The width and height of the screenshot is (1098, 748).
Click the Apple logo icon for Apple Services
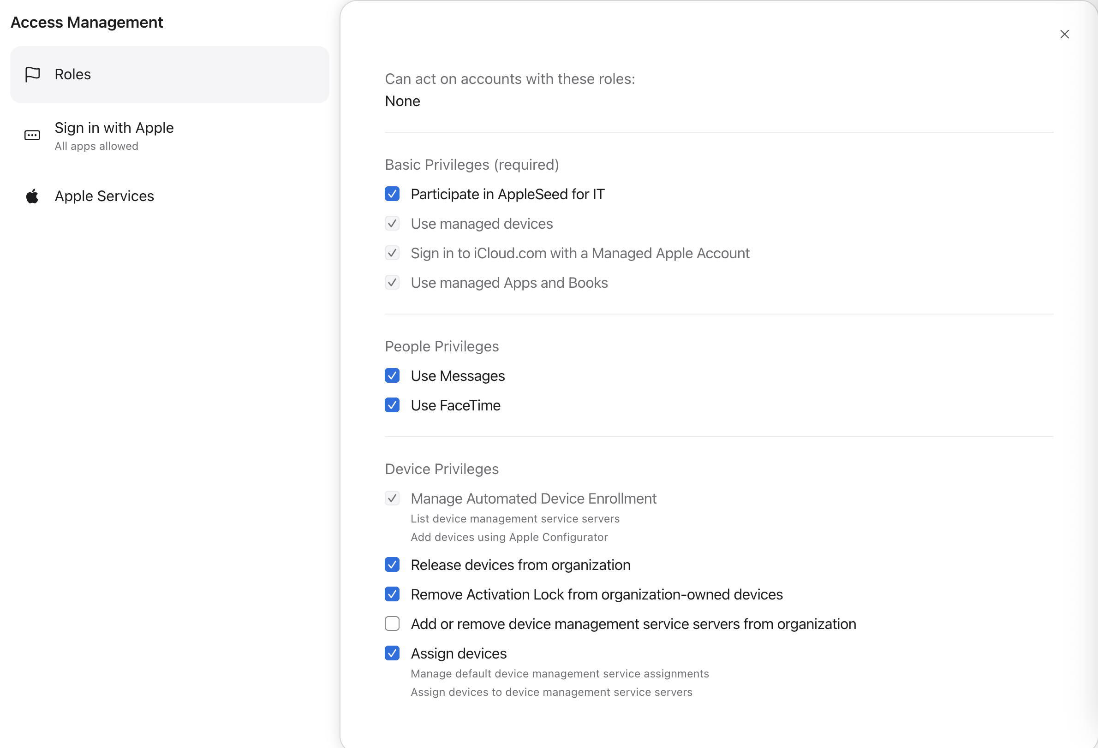pos(32,196)
